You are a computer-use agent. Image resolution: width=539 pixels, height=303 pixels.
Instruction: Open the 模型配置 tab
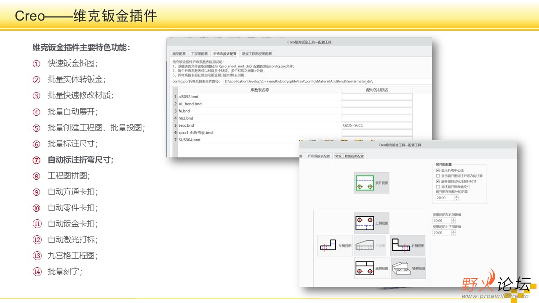click(x=179, y=54)
